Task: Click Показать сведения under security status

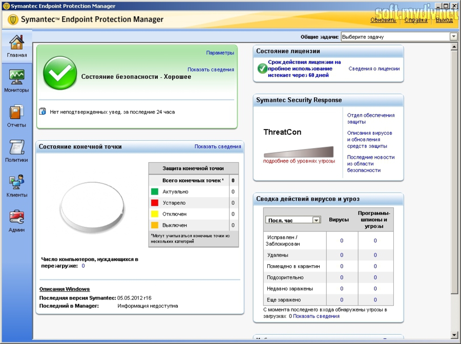Action: tap(211, 70)
